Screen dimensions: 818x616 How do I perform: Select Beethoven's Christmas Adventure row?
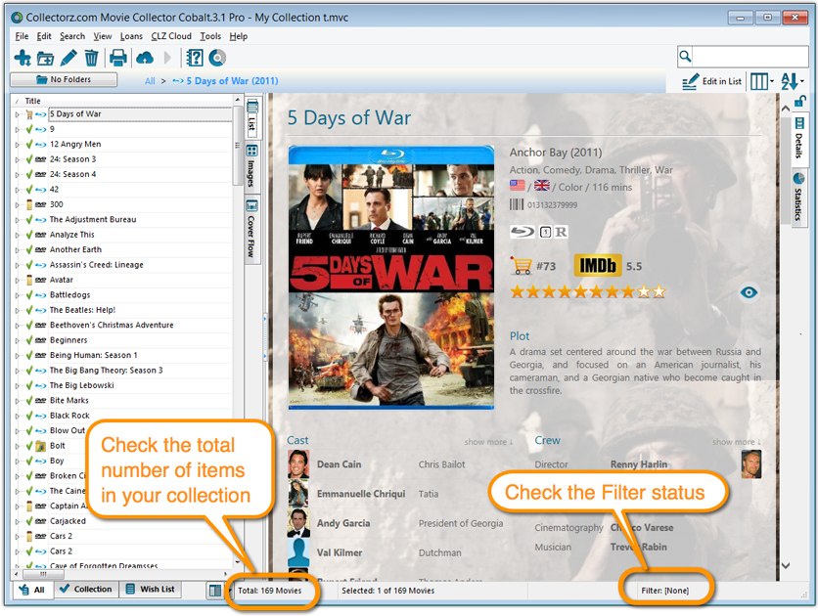pyautogui.click(x=112, y=325)
